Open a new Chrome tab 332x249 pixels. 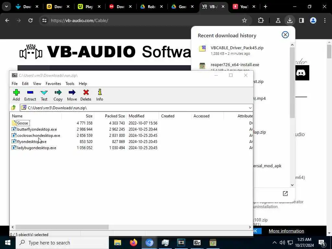click(266, 6)
